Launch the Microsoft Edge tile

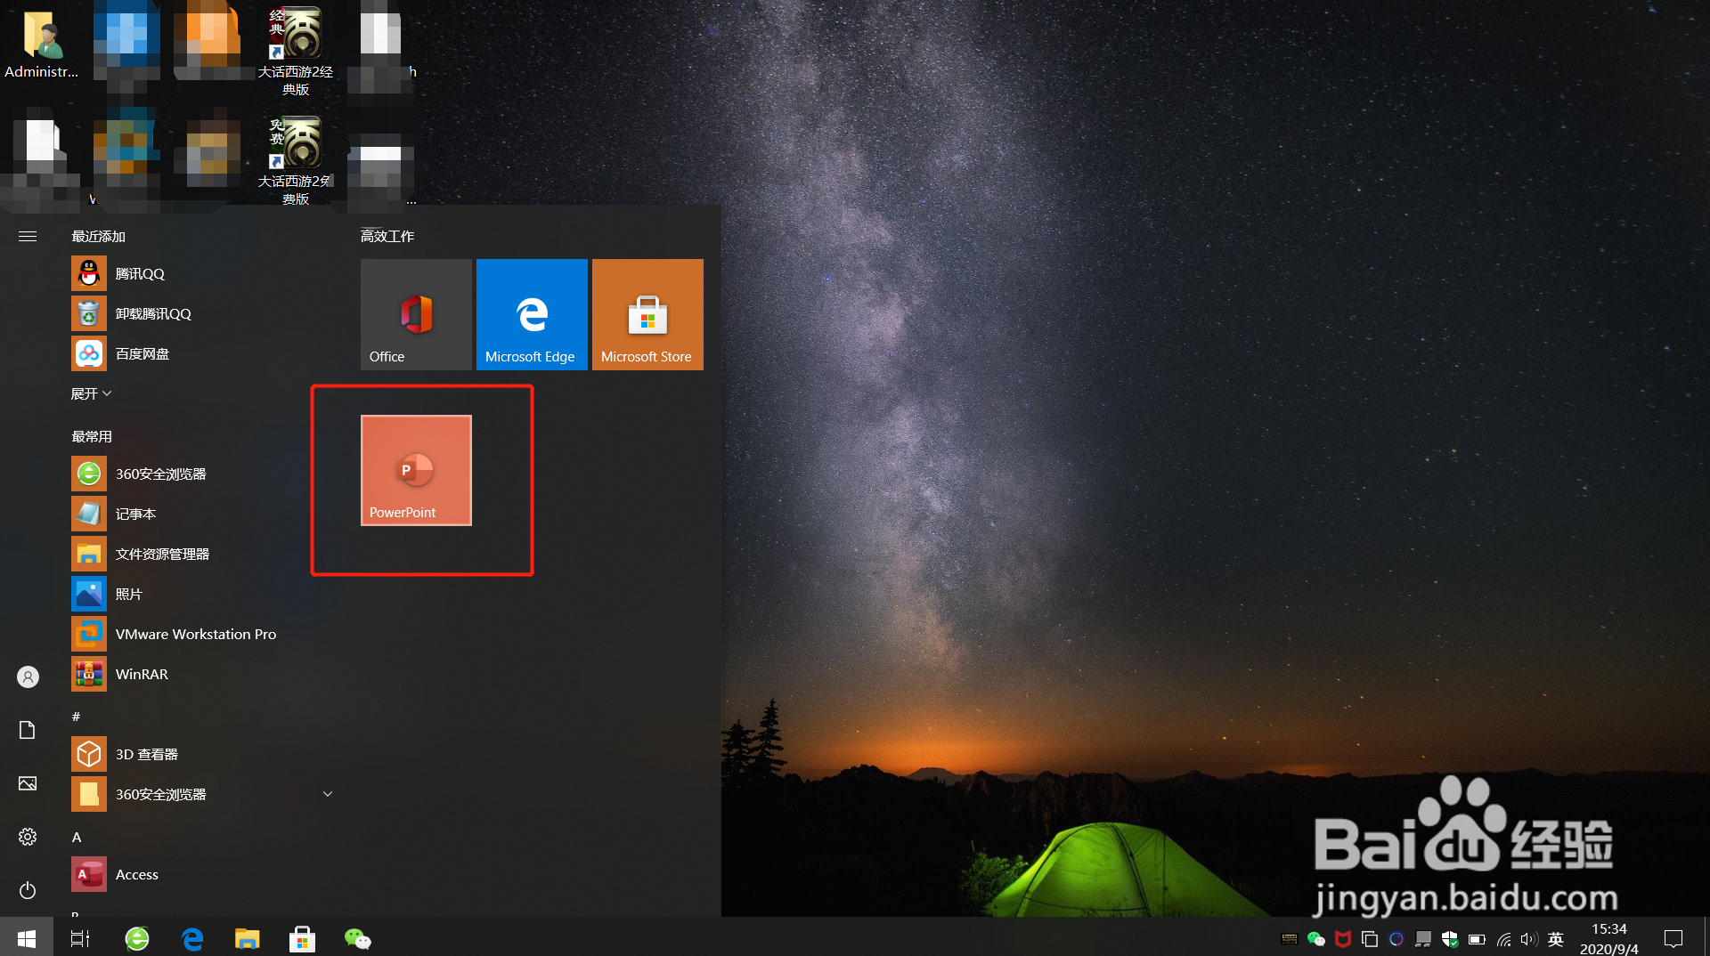[x=532, y=314]
